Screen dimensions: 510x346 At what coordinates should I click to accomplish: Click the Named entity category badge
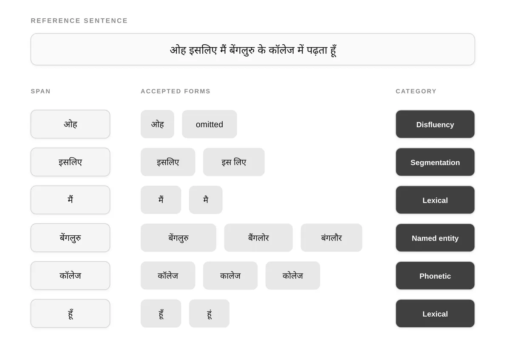click(x=435, y=238)
